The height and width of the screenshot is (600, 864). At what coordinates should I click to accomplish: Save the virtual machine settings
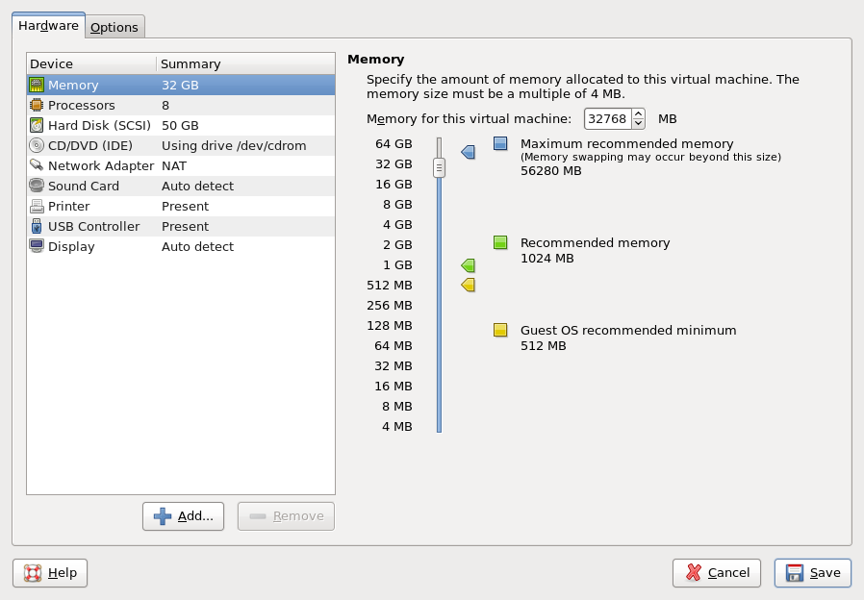click(x=812, y=572)
